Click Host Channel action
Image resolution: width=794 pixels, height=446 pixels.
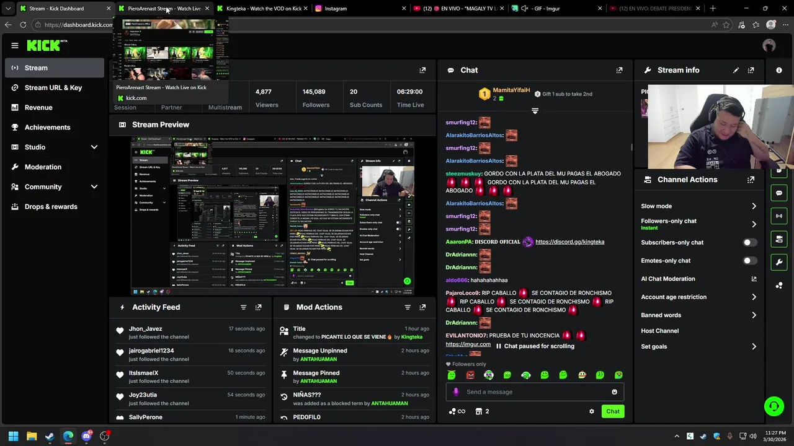pos(659,331)
